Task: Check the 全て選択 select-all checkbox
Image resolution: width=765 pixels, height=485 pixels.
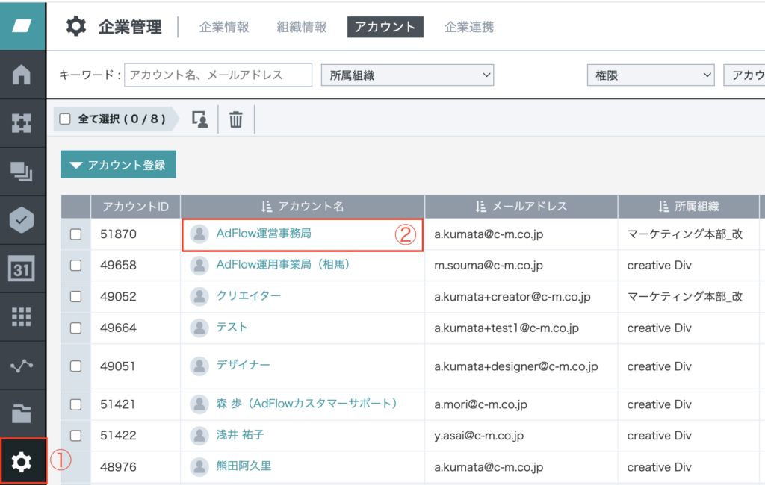Action: 65,119
